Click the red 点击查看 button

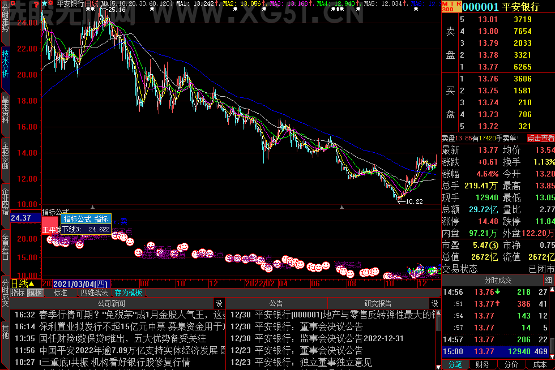(541, 138)
